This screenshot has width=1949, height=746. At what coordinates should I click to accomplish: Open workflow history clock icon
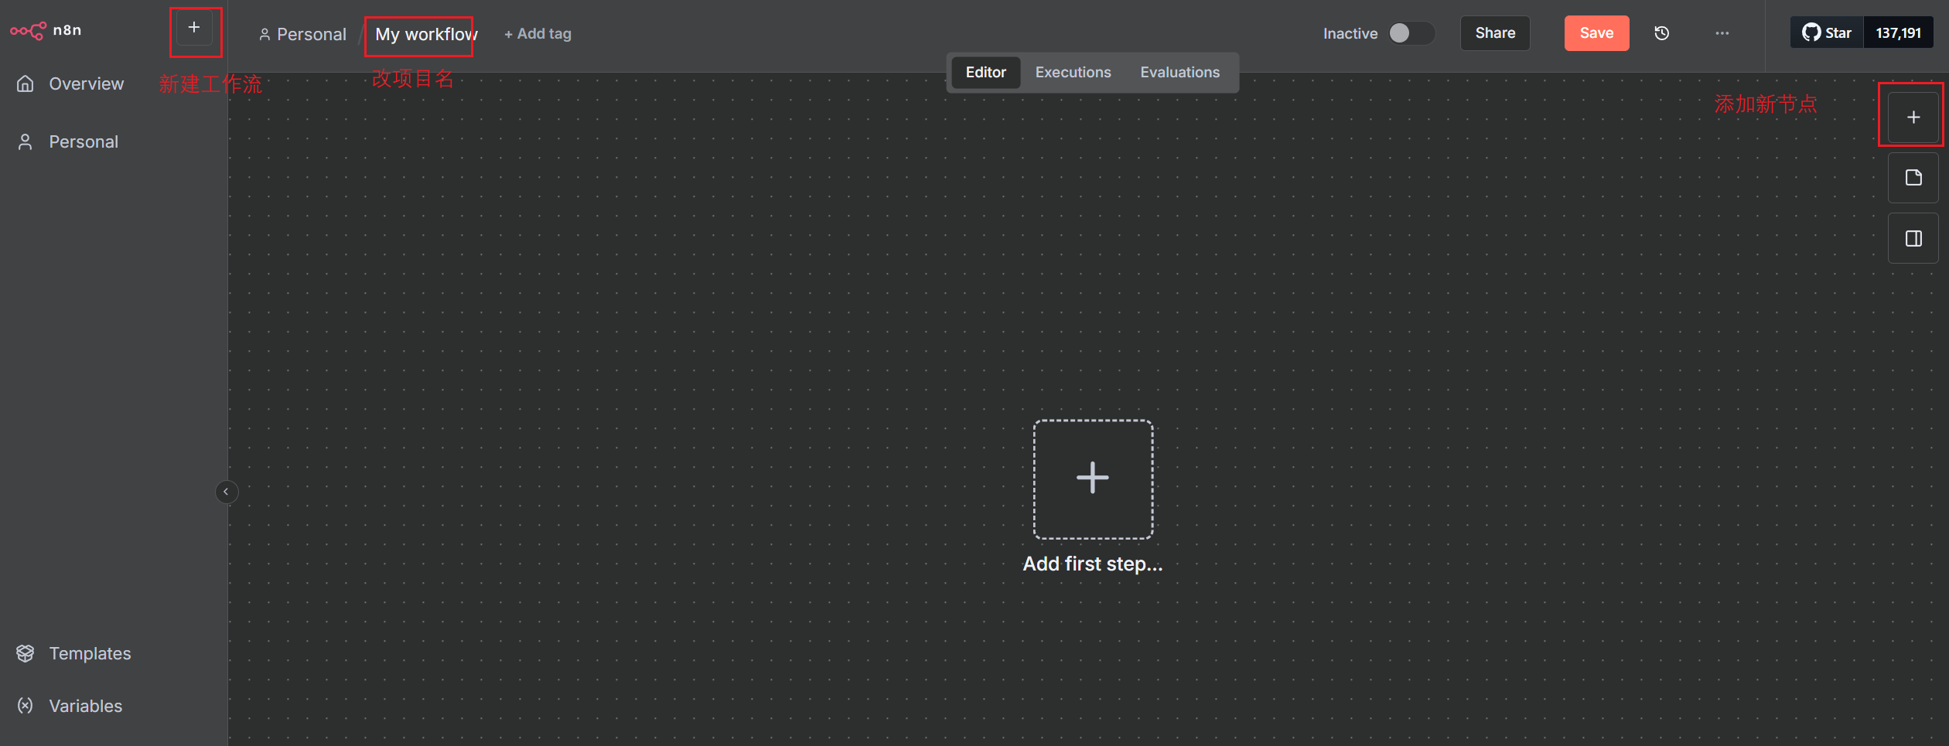tap(1661, 33)
